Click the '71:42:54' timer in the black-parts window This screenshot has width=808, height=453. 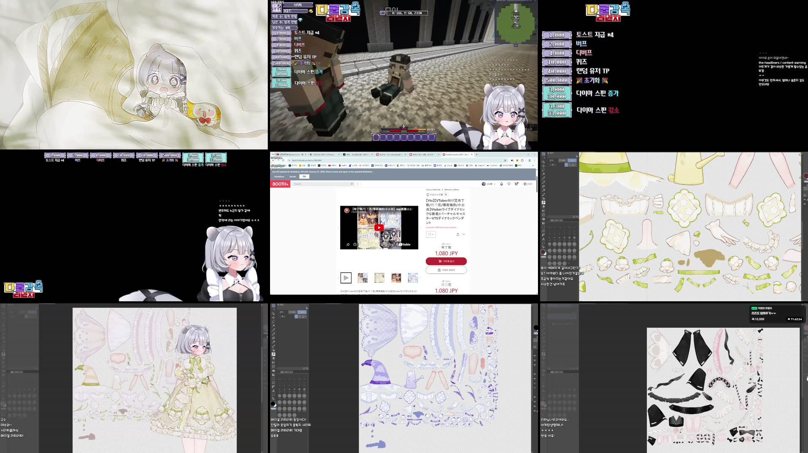point(795,319)
